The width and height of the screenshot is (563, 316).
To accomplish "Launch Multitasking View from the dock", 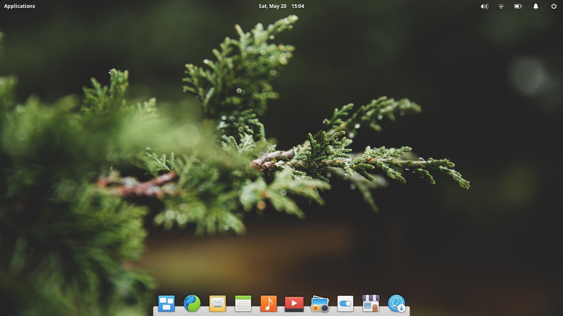I will (167, 303).
